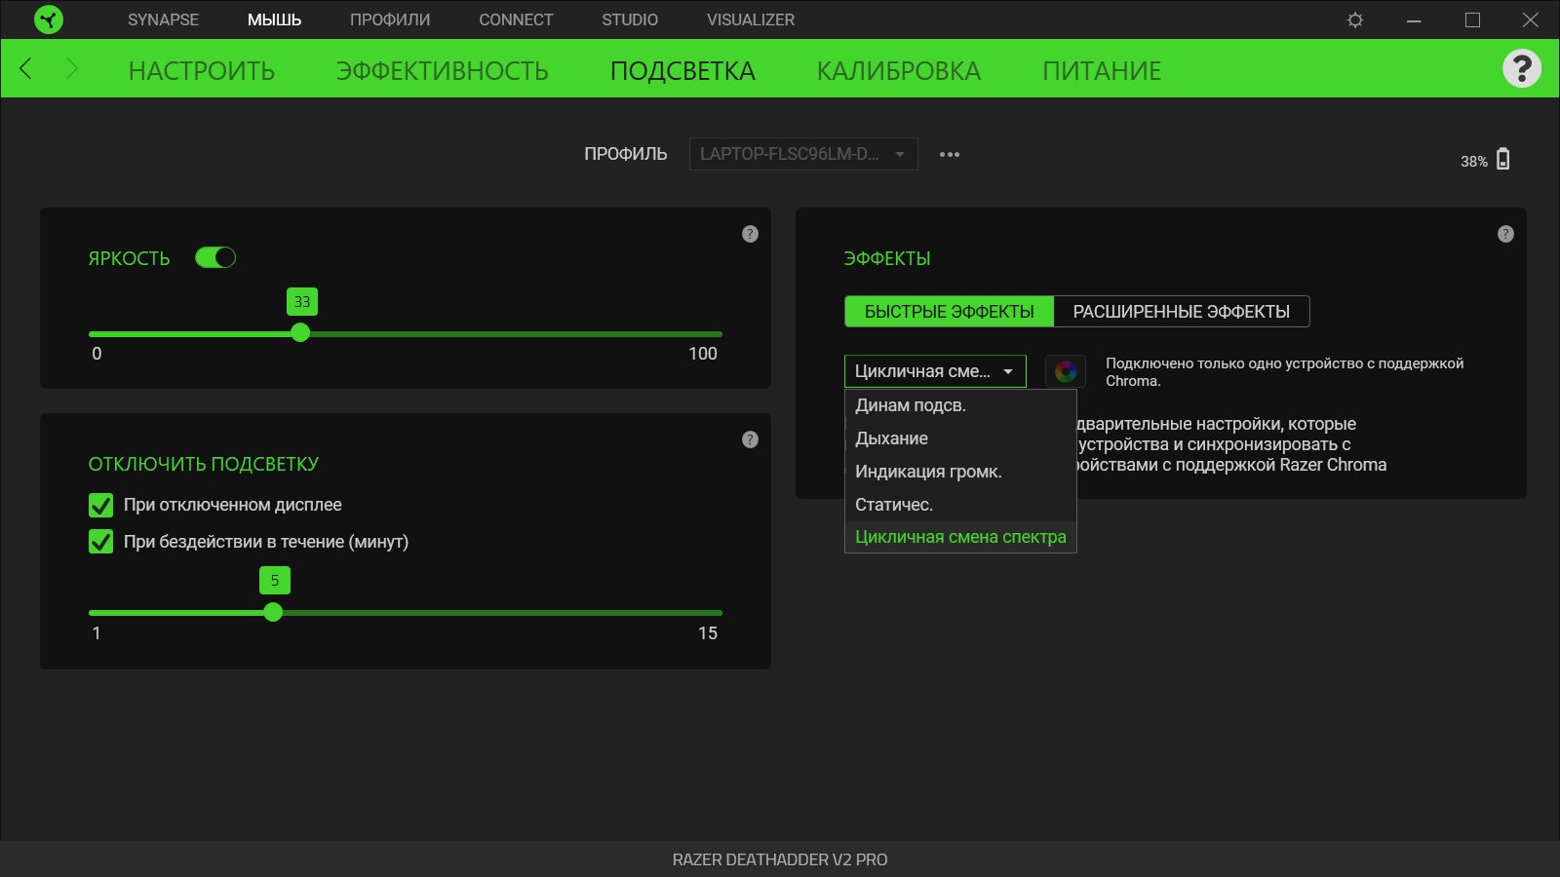Open the STUDIO top tab

(630, 19)
